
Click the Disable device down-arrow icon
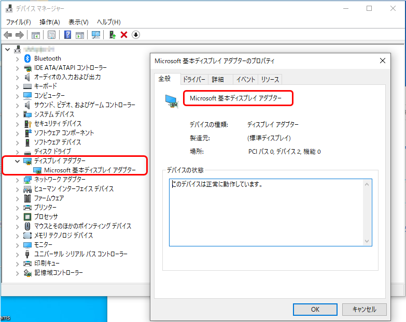[x=136, y=35]
